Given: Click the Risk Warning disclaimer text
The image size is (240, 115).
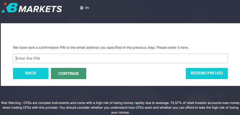Looking at the screenshot, I should click(x=120, y=108).
